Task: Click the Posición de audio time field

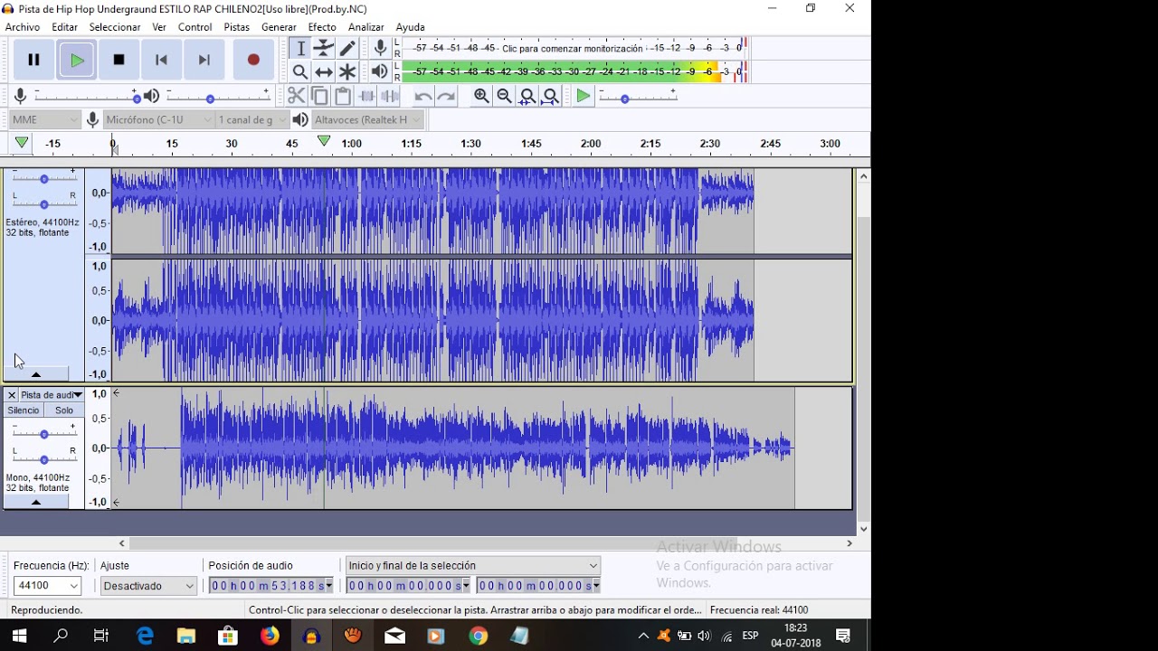Action: [270, 586]
